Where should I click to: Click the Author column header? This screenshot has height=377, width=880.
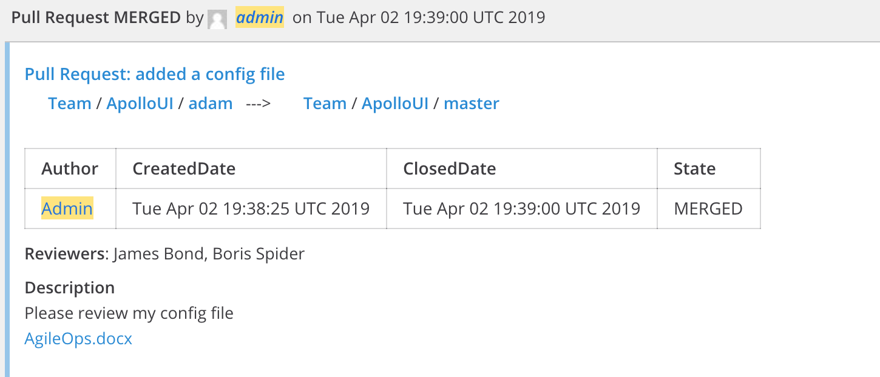pos(70,168)
